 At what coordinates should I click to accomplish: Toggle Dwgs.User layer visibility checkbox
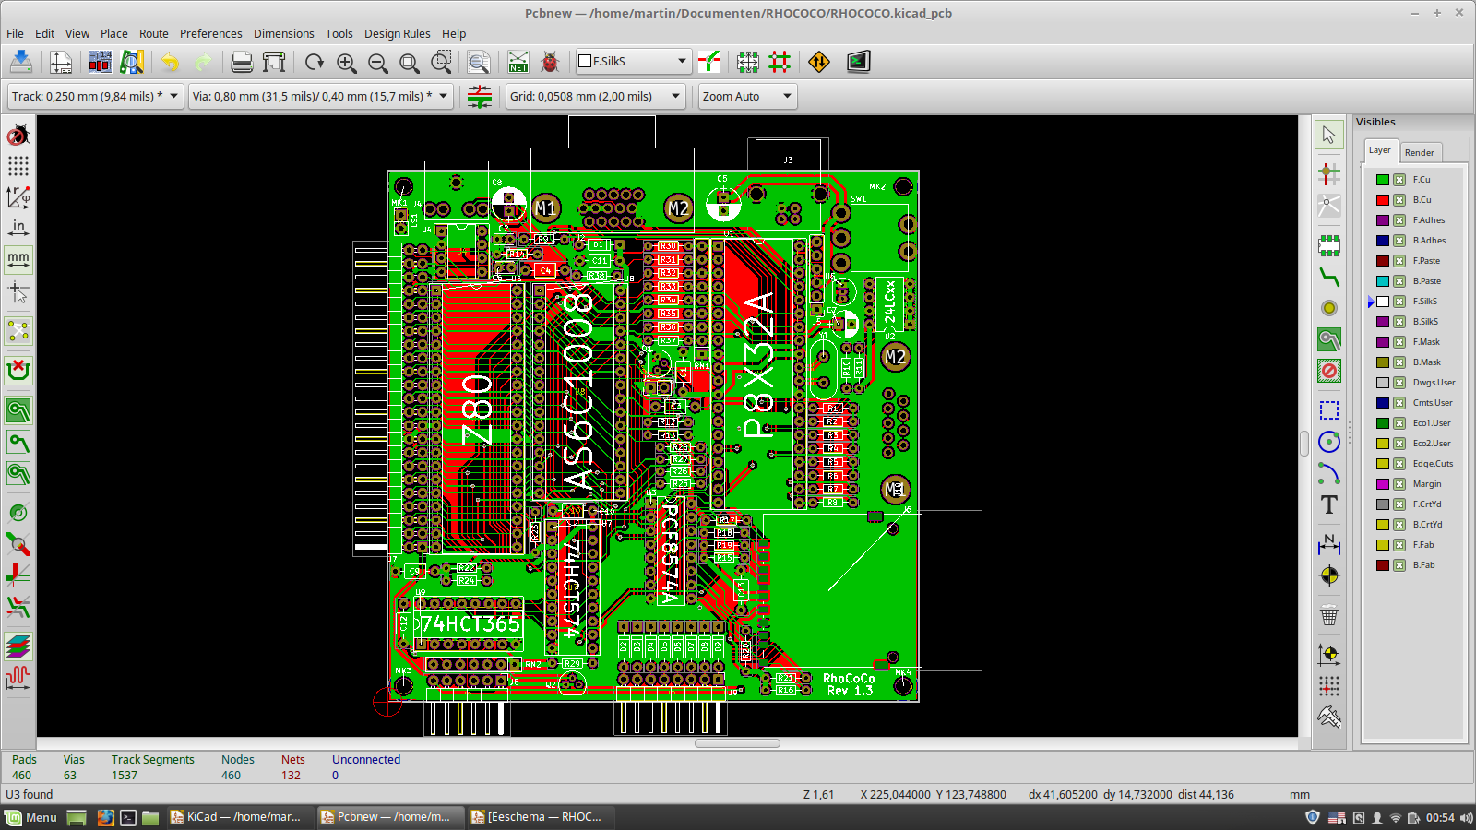1399,383
